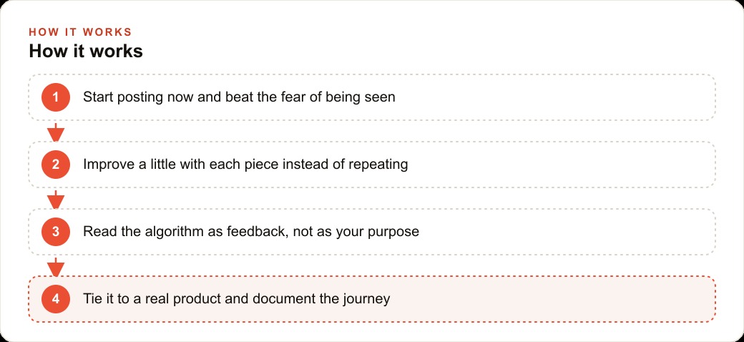Click the arrow pointing to step 4
Screen dimensions: 744x342
(x=56, y=267)
